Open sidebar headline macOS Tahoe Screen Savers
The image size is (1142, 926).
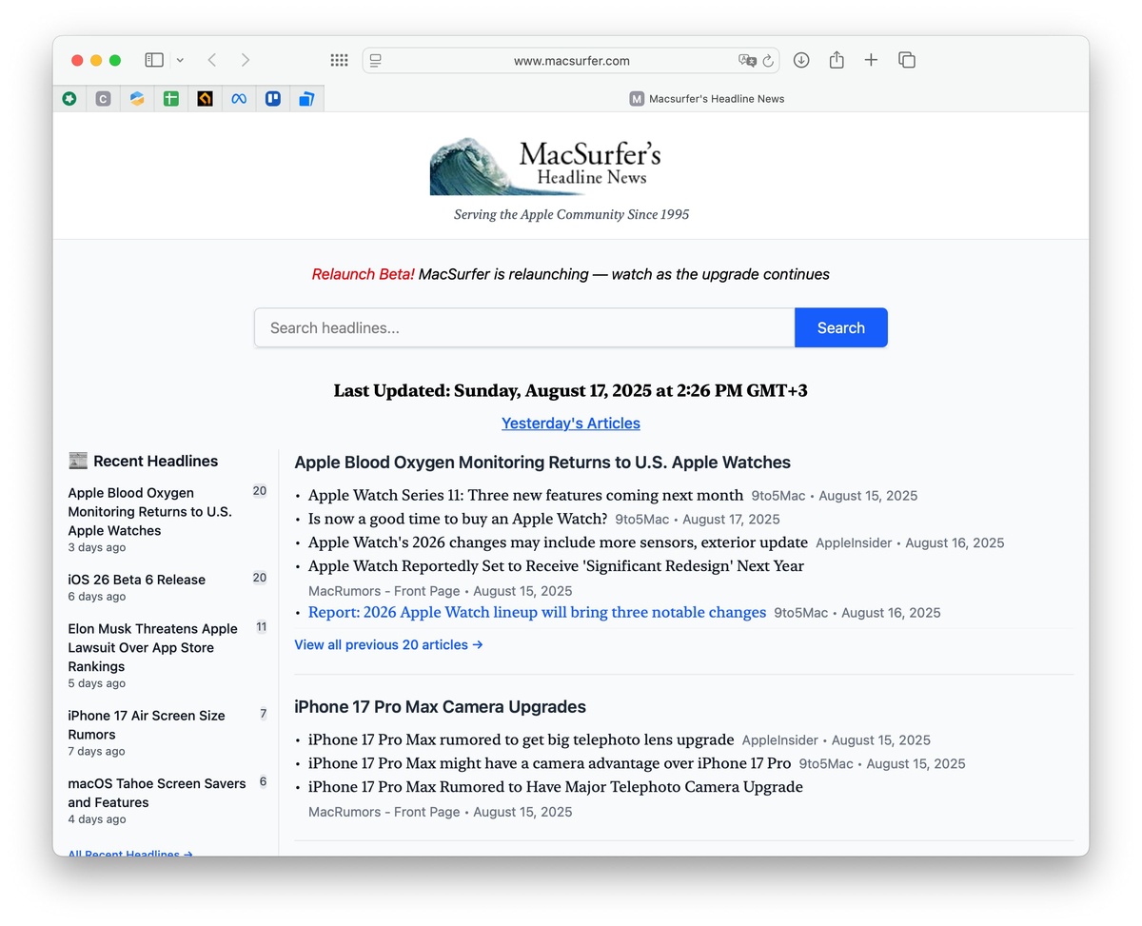coord(156,793)
